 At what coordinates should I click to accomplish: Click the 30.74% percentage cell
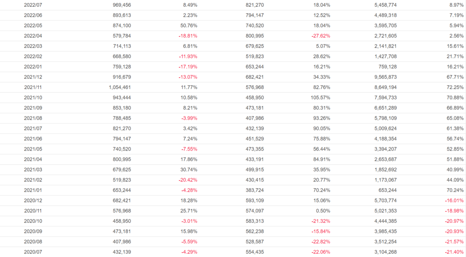[188, 170]
